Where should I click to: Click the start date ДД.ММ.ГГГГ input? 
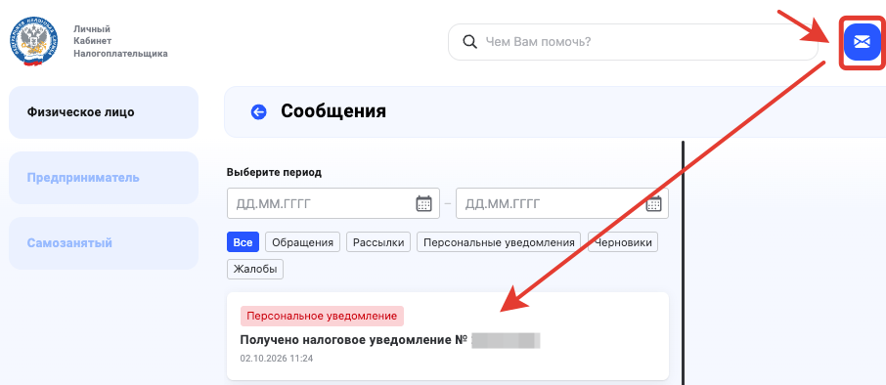(x=333, y=203)
